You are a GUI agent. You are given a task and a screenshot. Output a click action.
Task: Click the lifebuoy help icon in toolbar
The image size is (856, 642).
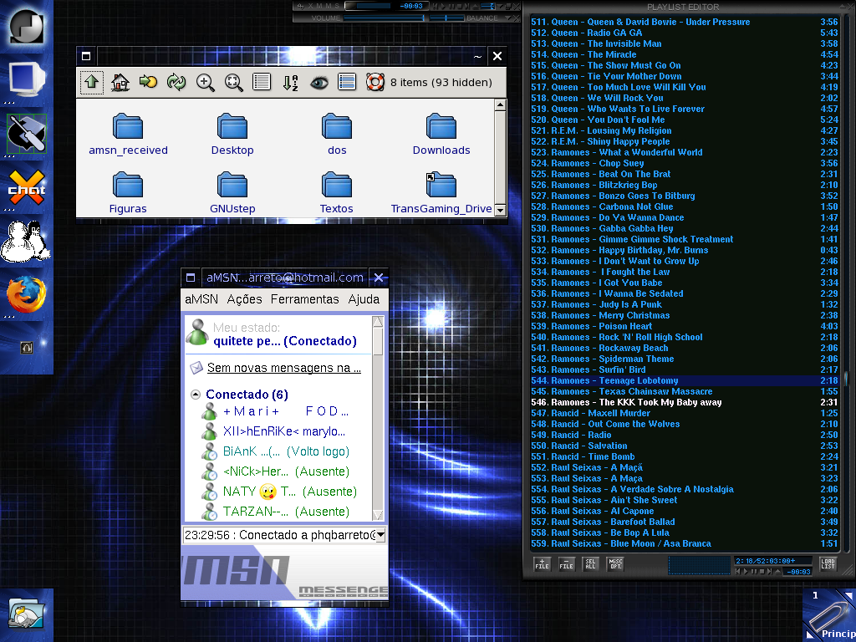(x=375, y=83)
